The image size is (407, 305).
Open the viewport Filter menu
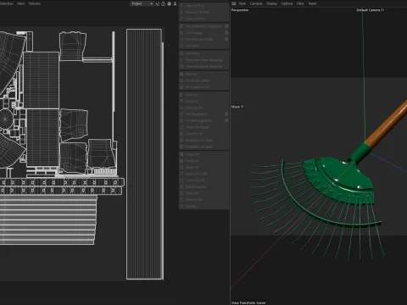pos(300,3)
